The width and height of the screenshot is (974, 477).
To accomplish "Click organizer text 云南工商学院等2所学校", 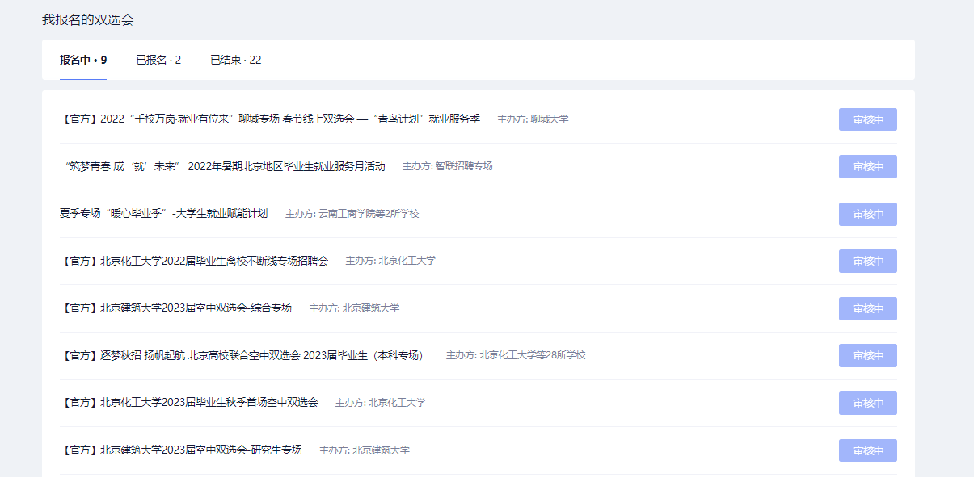I will tap(352, 214).
